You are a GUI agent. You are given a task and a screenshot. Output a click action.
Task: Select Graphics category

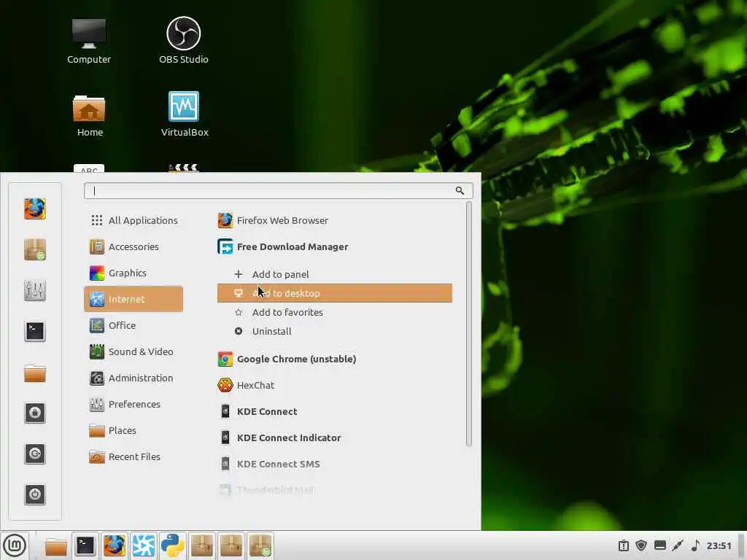133,273
